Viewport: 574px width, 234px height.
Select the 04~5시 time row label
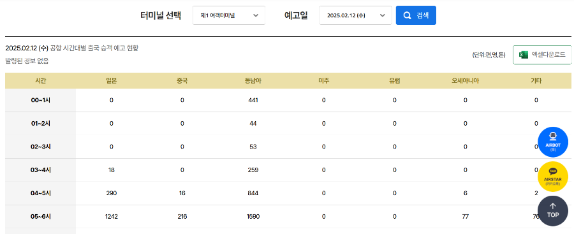point(41,193)
